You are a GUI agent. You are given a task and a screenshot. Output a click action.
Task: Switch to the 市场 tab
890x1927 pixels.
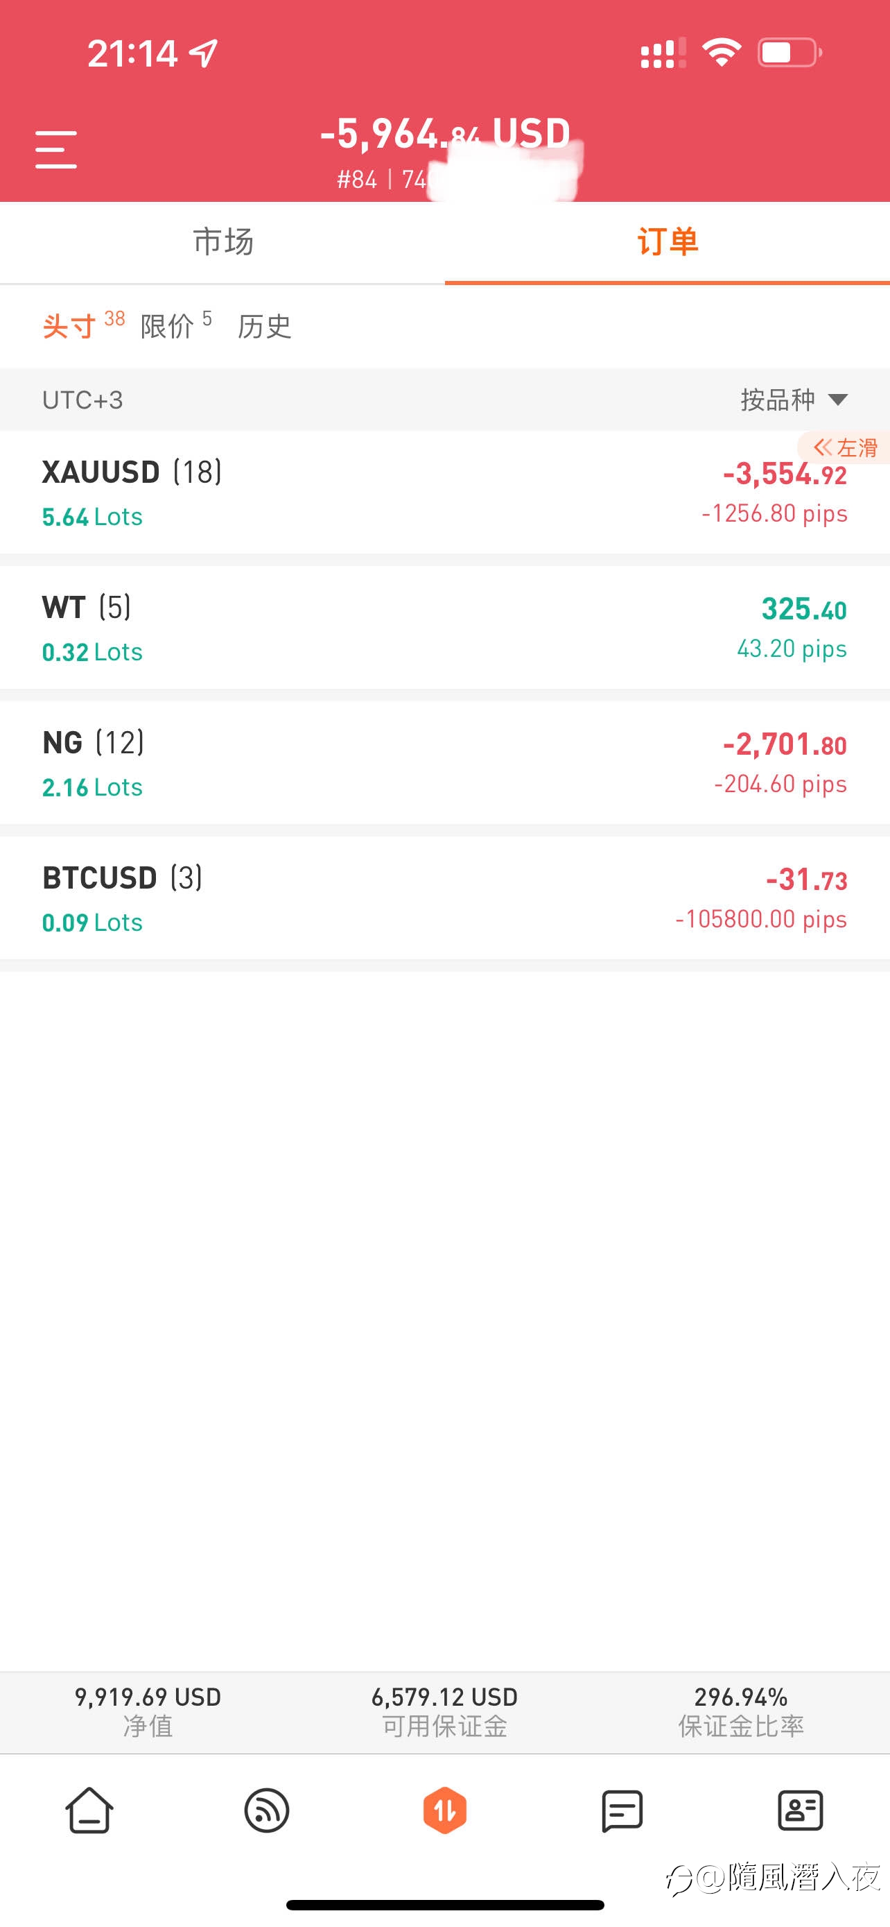[x=222, y=241]
